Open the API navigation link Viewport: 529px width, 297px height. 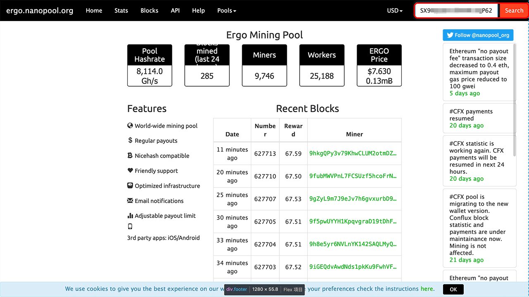tap(175, 11)
